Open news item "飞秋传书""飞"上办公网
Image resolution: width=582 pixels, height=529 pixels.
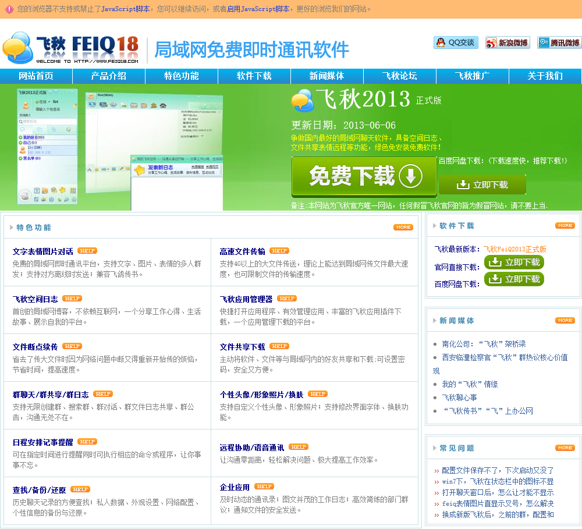[x=487, y=411]
